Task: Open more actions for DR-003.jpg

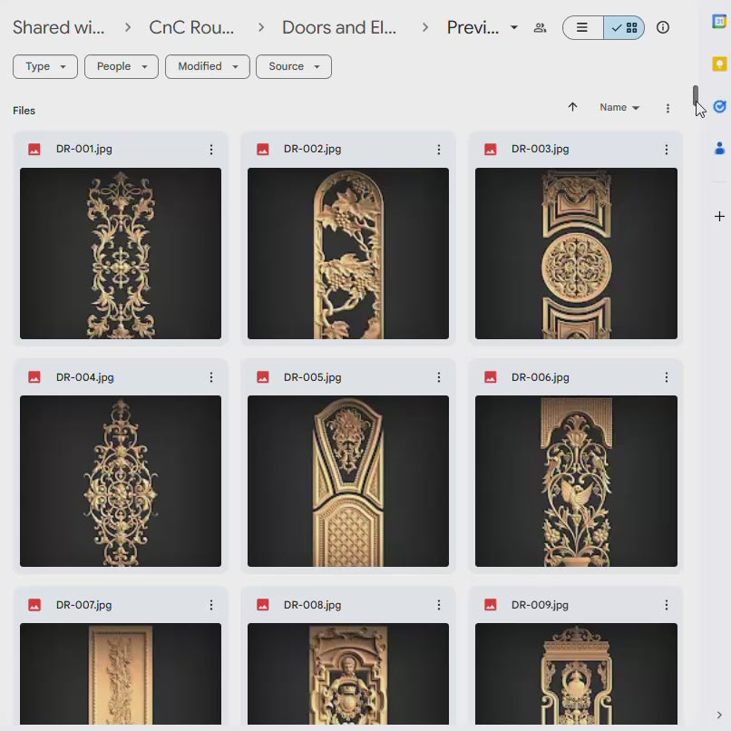Action: coord(667,150)
